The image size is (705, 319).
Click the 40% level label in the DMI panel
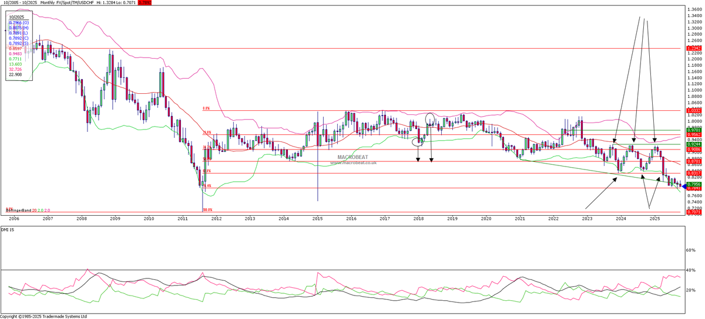690,270
